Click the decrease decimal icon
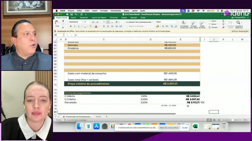Screen dimensions: 252x141 pos(176,26)
